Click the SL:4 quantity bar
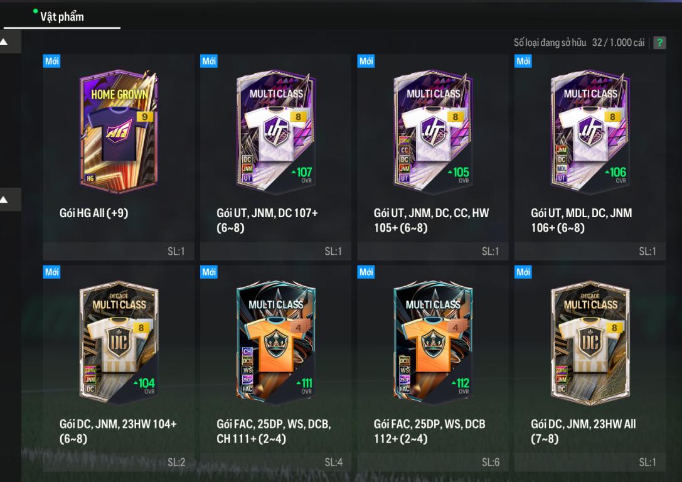Screen dimensions: 682x482 coord(276,462)
